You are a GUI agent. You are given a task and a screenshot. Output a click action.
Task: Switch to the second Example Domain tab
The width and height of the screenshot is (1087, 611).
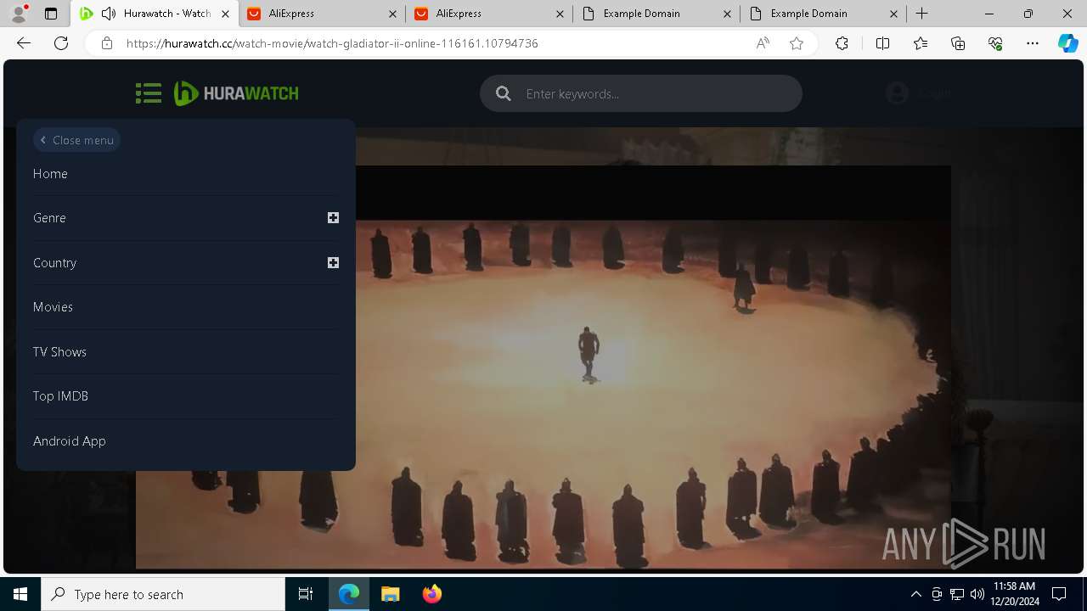point(824,14)
